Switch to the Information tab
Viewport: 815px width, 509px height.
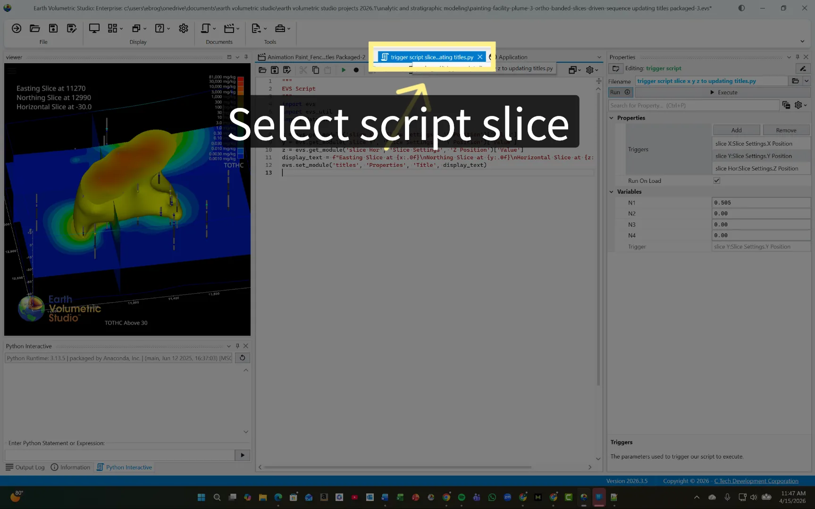coord(70,467)
